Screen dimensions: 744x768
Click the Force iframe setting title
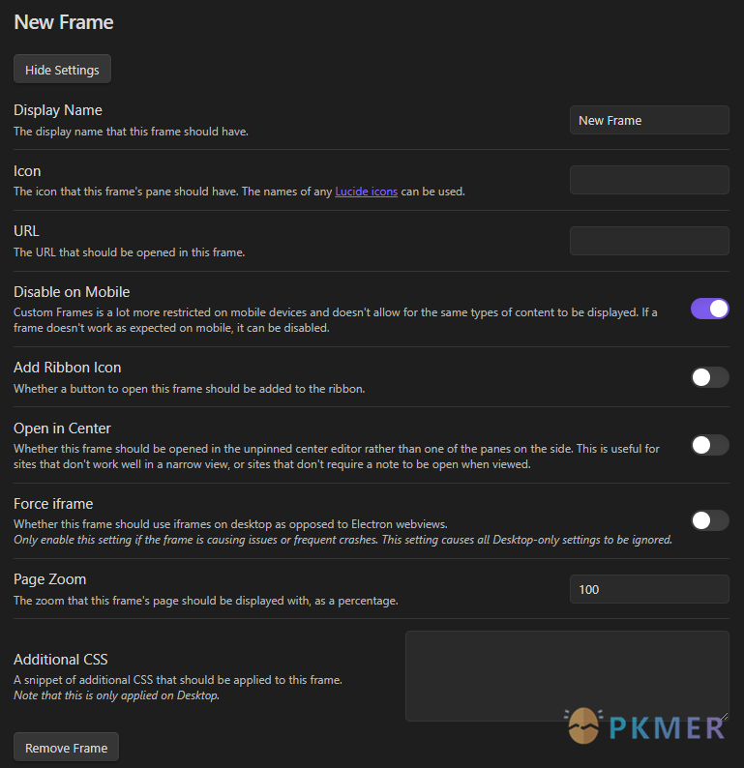53,504
